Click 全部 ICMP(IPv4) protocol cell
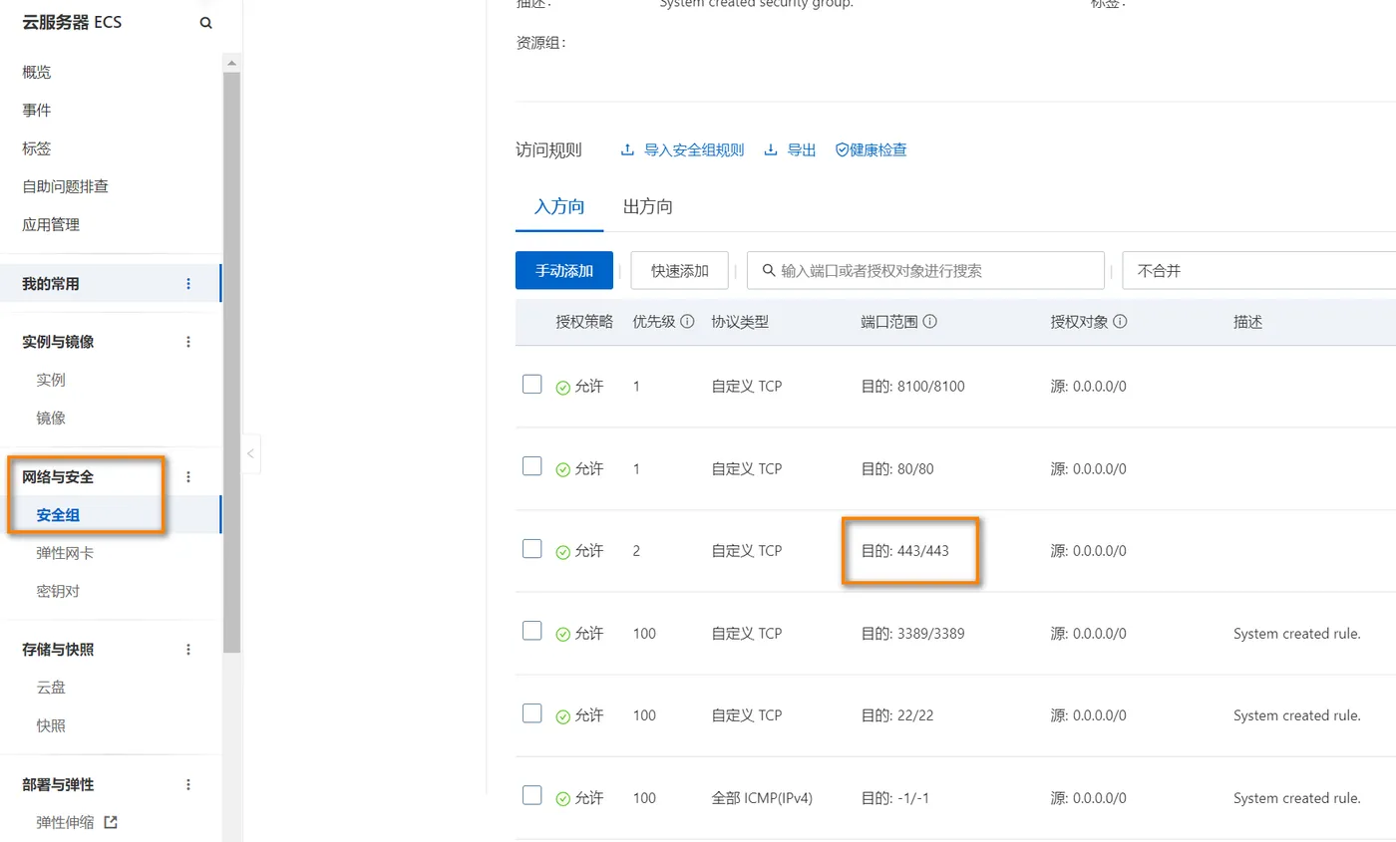This screenshot has height=842, width=1396. (x=763, y=798)
